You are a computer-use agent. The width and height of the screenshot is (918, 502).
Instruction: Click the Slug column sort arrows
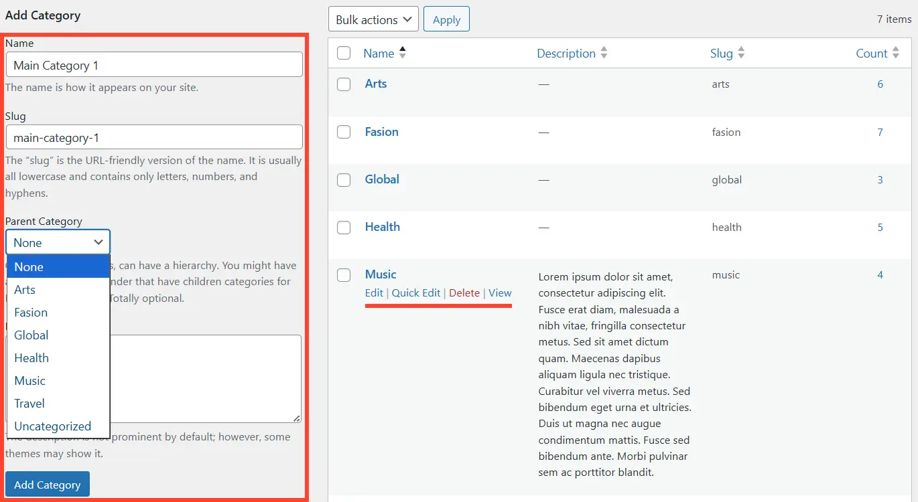[x=741, y=53]
